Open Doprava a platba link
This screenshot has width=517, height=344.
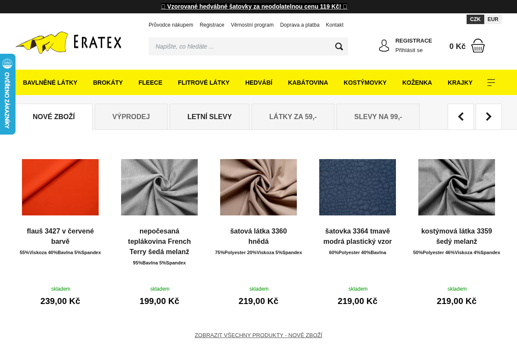(x=300, y=25)
